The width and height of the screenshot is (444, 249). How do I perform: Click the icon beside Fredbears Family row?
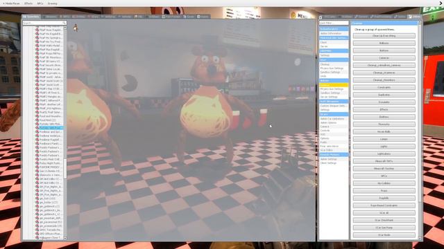[x=37, y=143]
